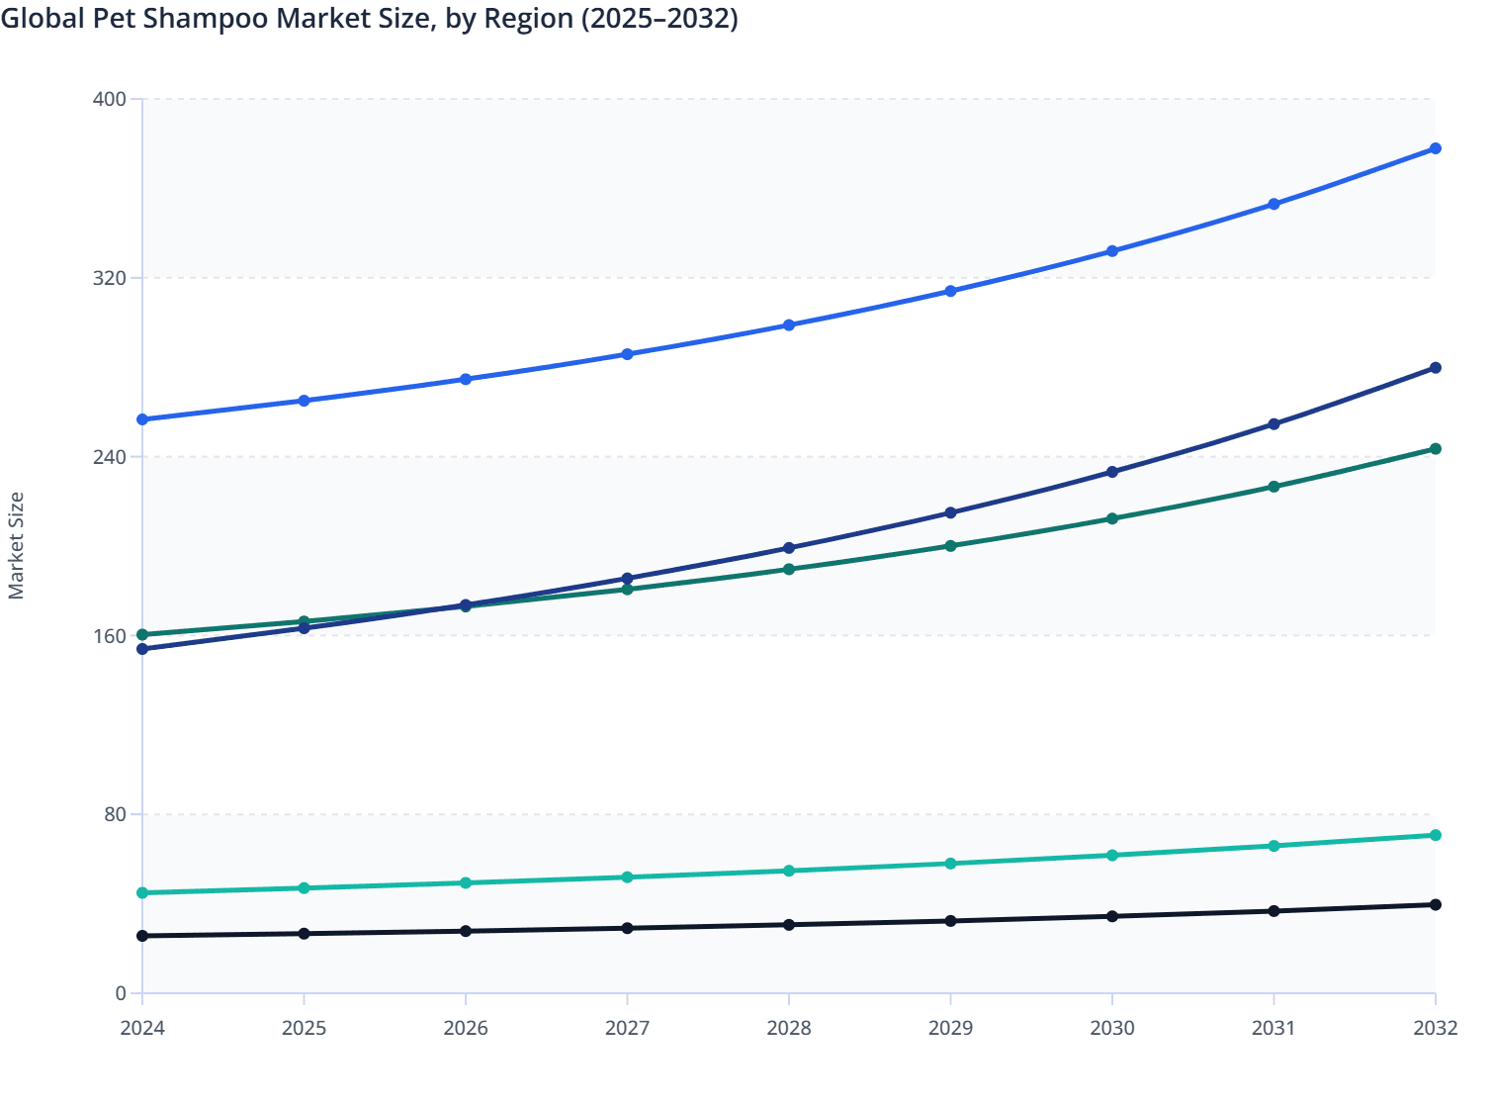The width and height of the screenshot is (1491, 1108).
Task: Click the 400 y-axis tick label
Action: point(110,99)
